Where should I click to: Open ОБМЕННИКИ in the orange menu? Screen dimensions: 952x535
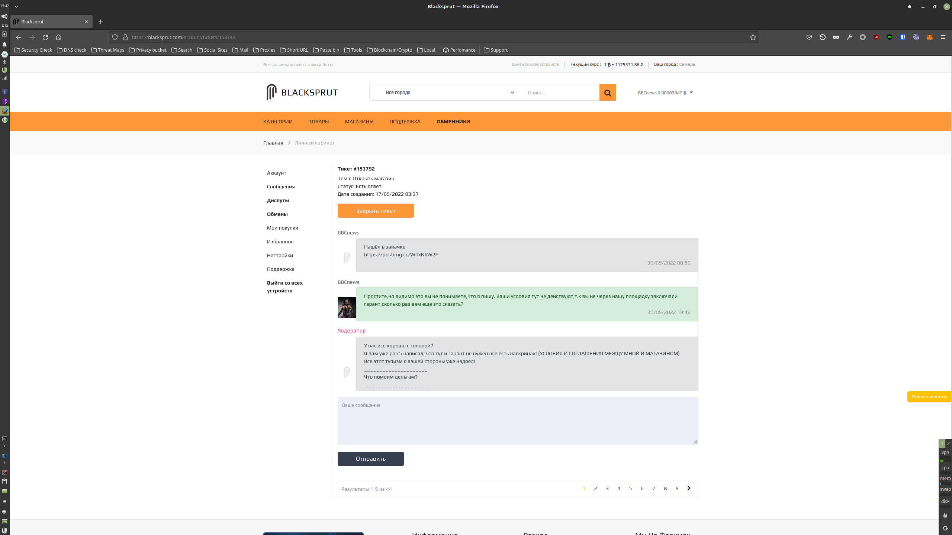453,121
